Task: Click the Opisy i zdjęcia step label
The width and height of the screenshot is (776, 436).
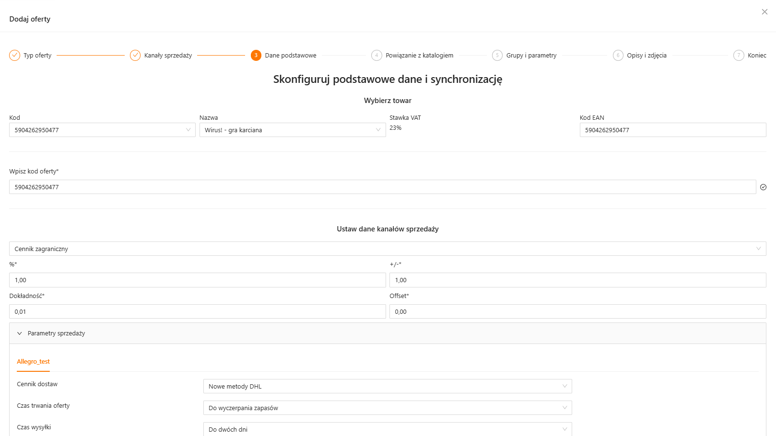Action: (x=647, y=56)
